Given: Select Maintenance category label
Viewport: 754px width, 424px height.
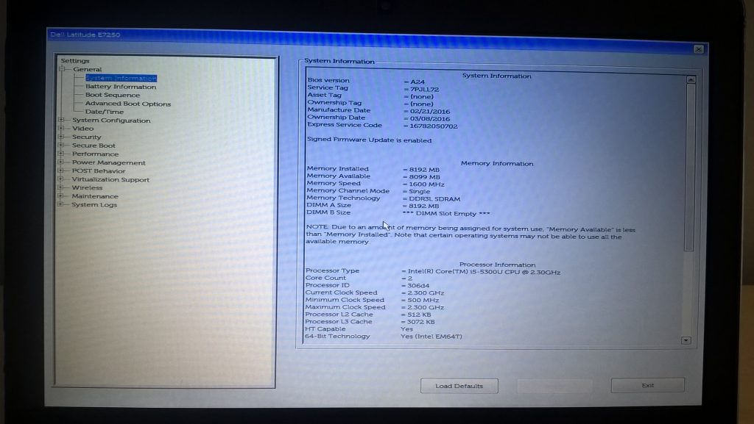Looking at the screenshot, I should coord(95,196).
